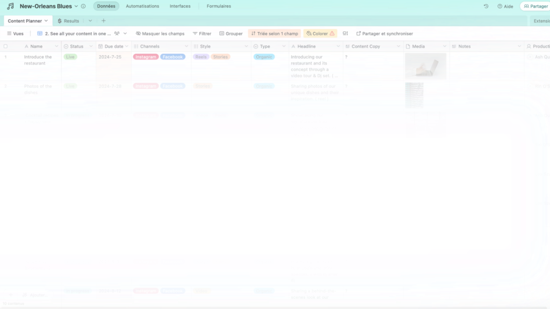Expand the New-Orleans Blues base name dropdown
Screen dimensions: 550x309
[x=76, y=6]
